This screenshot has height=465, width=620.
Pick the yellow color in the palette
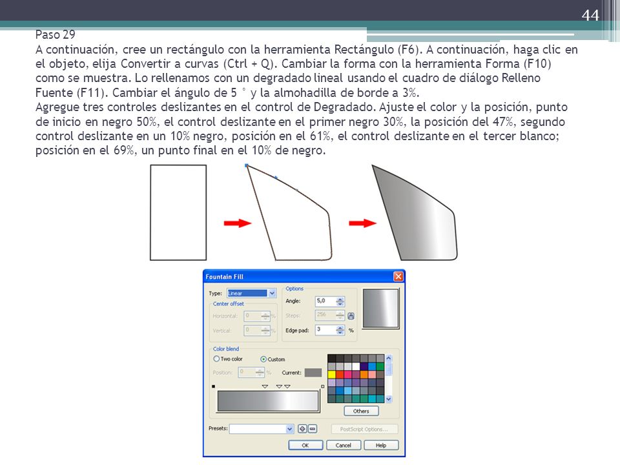click(x=331, y=375)
